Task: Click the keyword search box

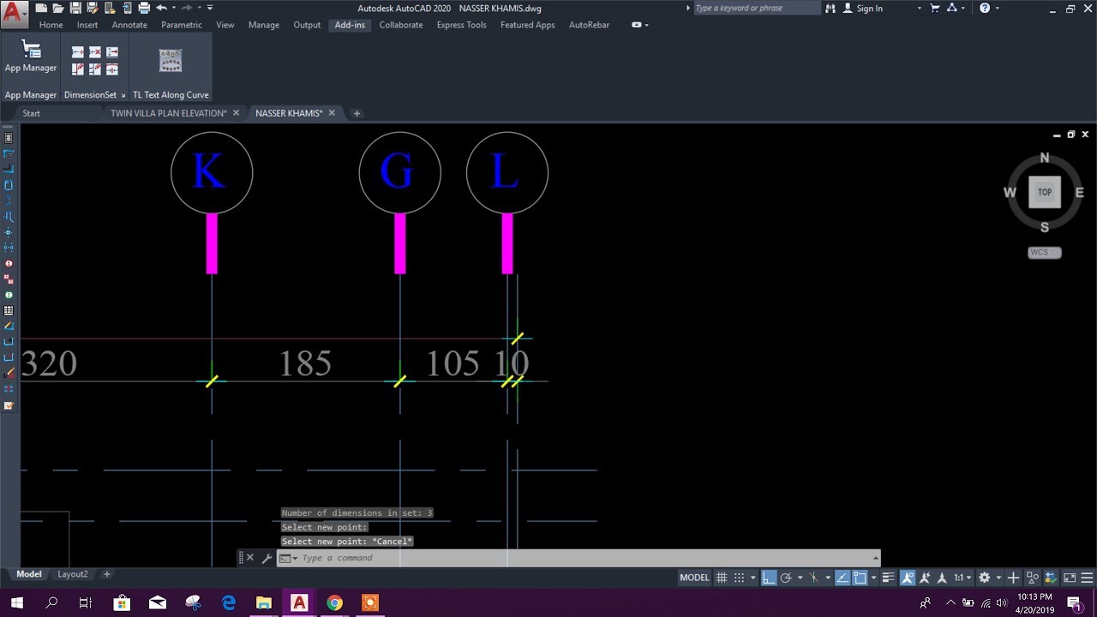Action: (756, 9)
